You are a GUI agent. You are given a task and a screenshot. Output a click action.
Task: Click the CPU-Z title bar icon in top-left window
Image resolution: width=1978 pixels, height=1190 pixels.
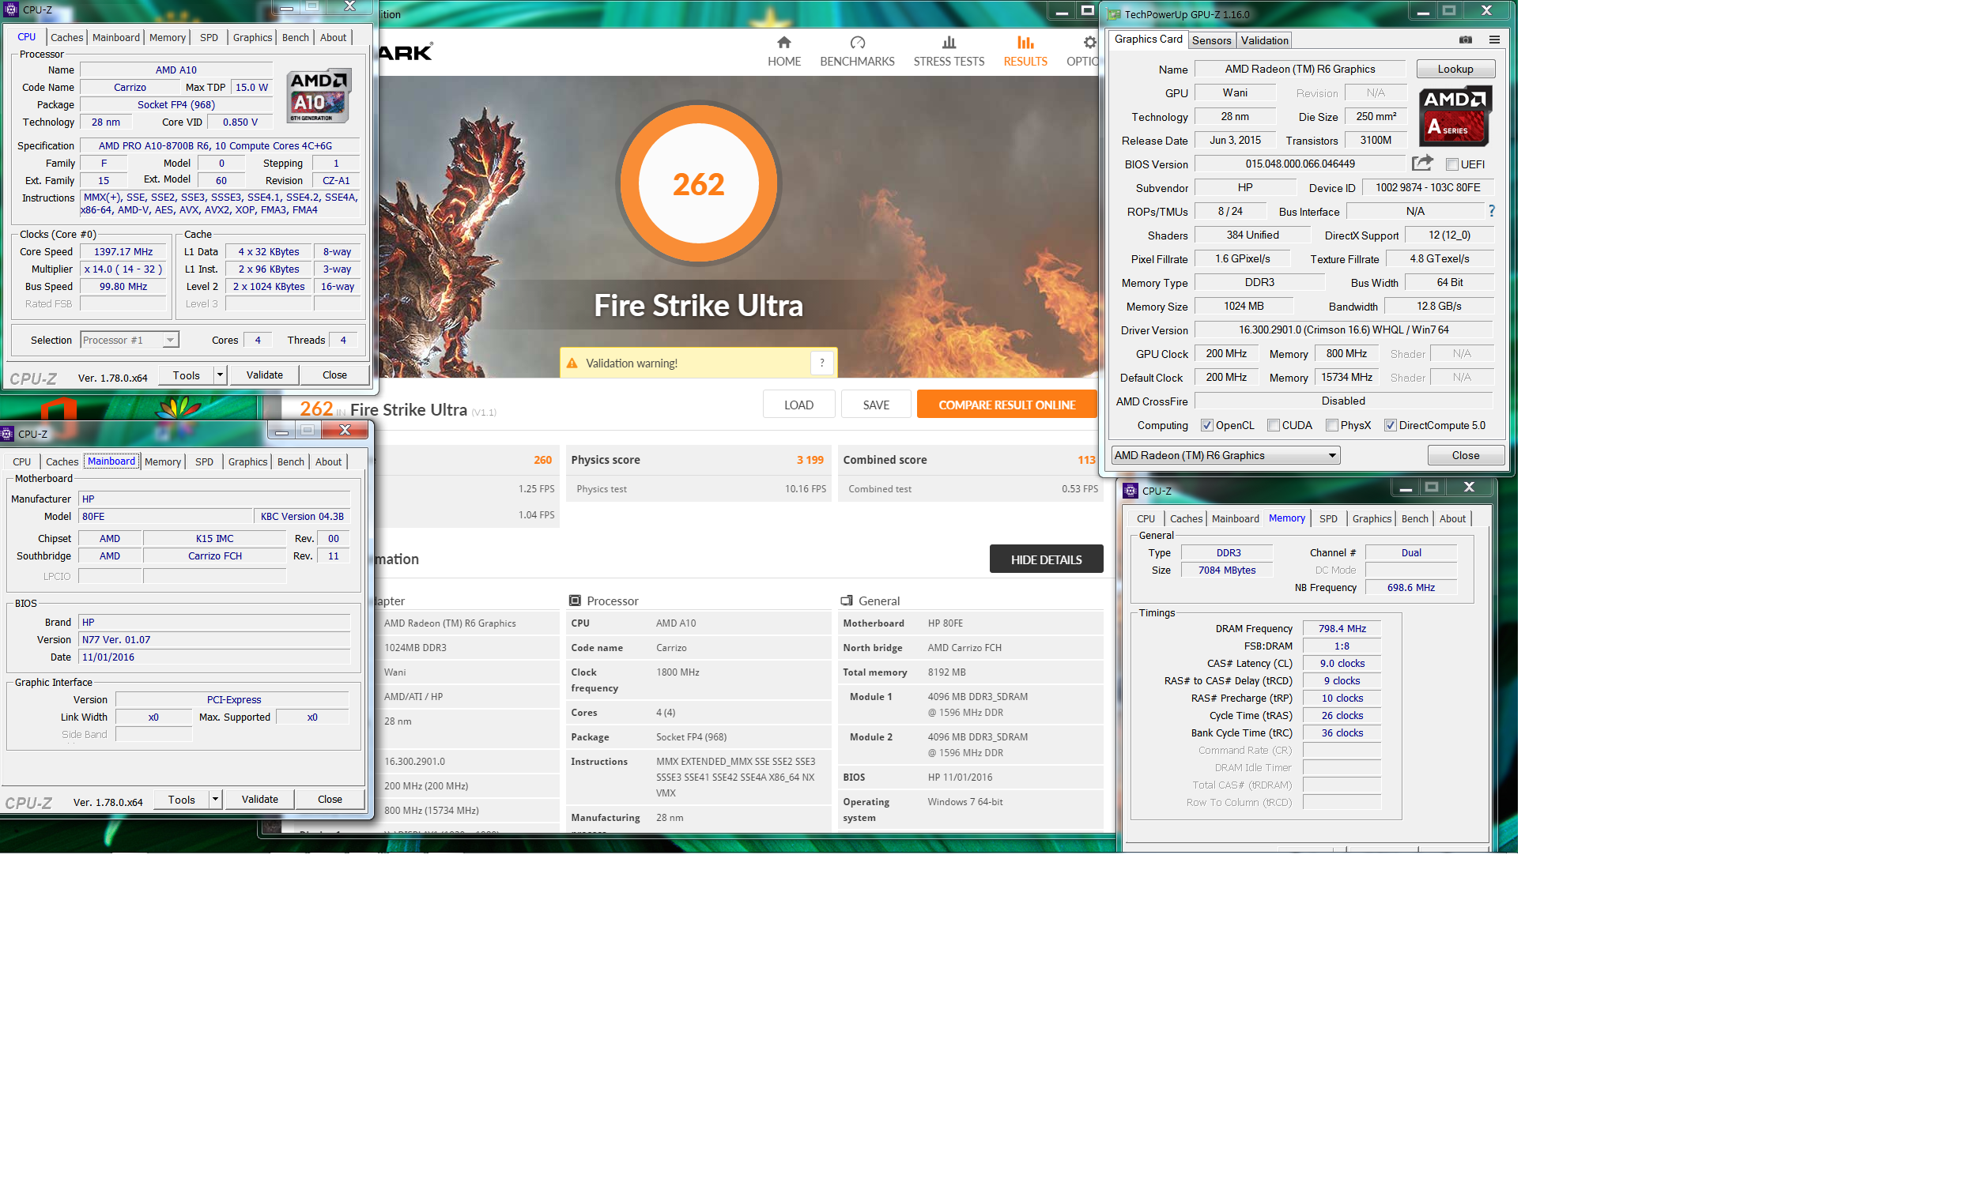click(11, 9)
